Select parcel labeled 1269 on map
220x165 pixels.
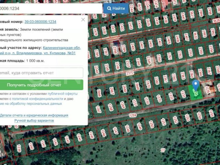[122, 105]
